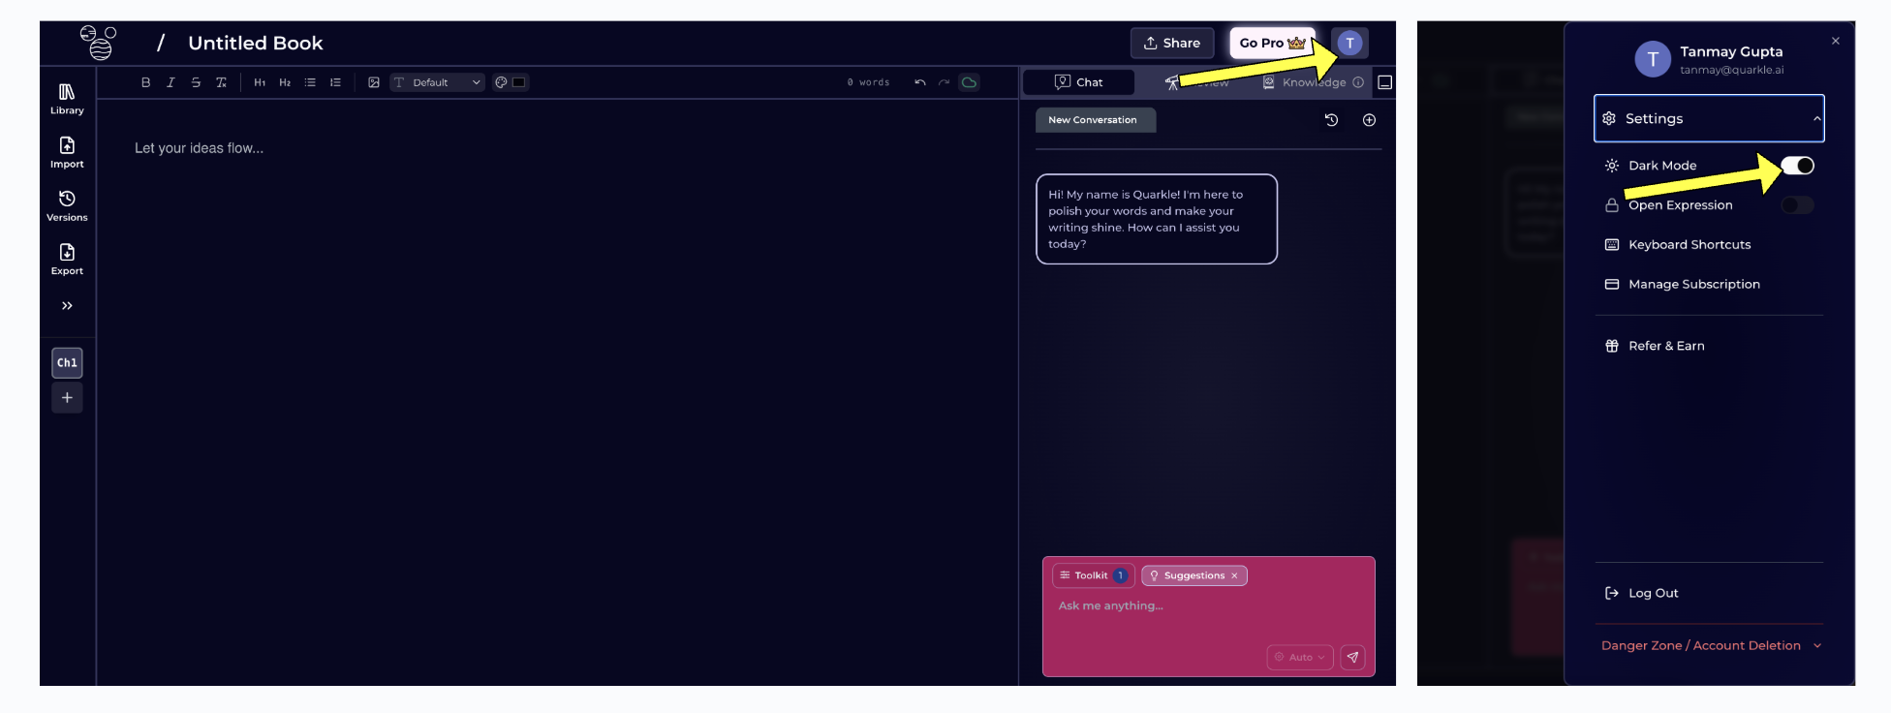
Task: Expand Danger Zone / Account Deletion
Action: tap(1711, 645)
